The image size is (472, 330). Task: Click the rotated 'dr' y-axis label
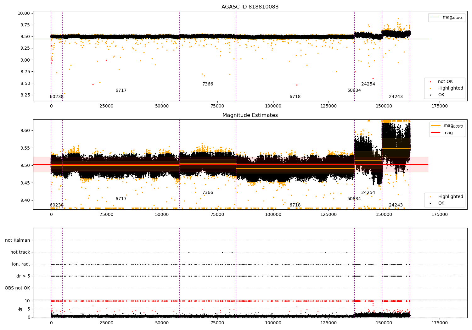20,309
